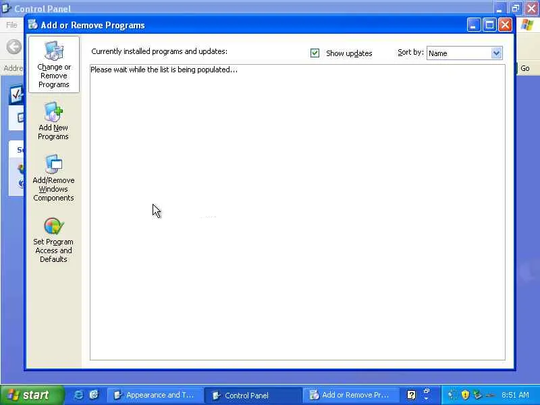Open Add New Programs section

point(53,122)
